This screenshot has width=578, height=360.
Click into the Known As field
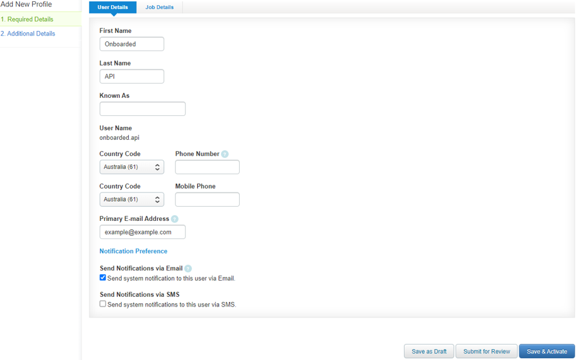point(142,109)
